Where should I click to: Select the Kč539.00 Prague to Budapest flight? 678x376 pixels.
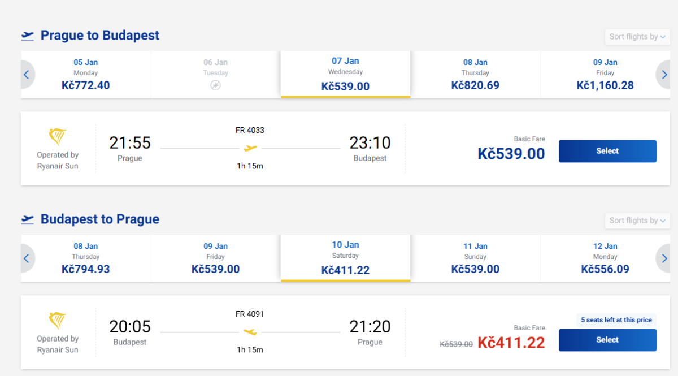607,151
